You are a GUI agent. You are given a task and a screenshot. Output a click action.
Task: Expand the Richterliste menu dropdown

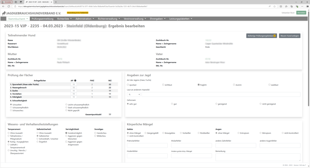(64, 19)
